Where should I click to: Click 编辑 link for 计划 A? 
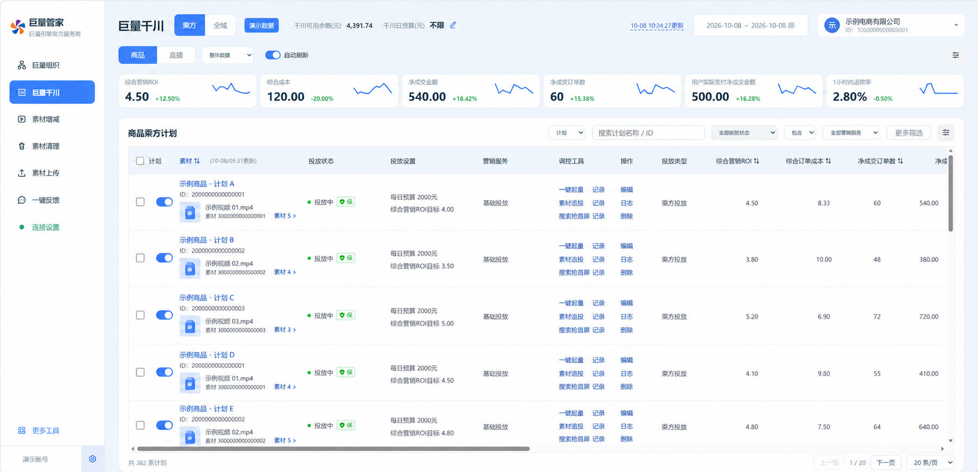coord(627,190)
